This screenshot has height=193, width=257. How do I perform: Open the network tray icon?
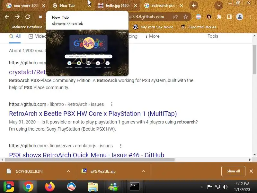tap(217, 187)
